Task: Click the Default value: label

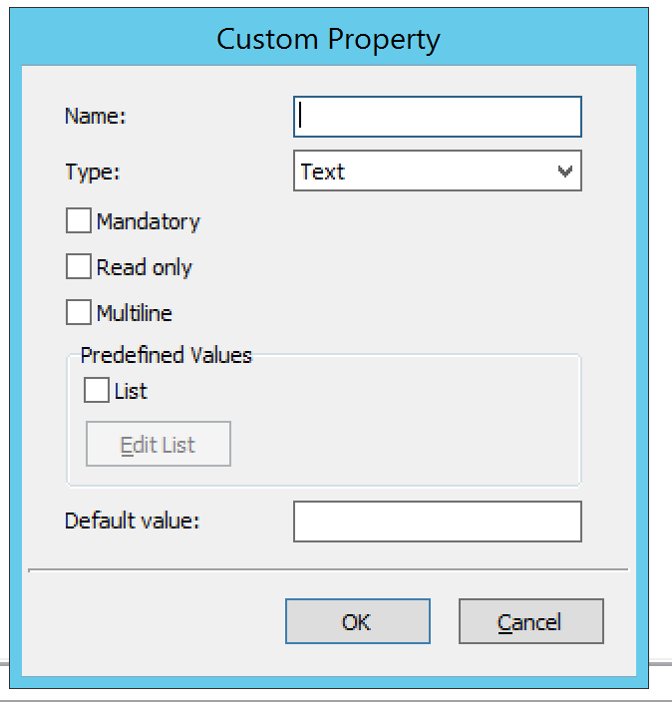Action: click(132, 521)
